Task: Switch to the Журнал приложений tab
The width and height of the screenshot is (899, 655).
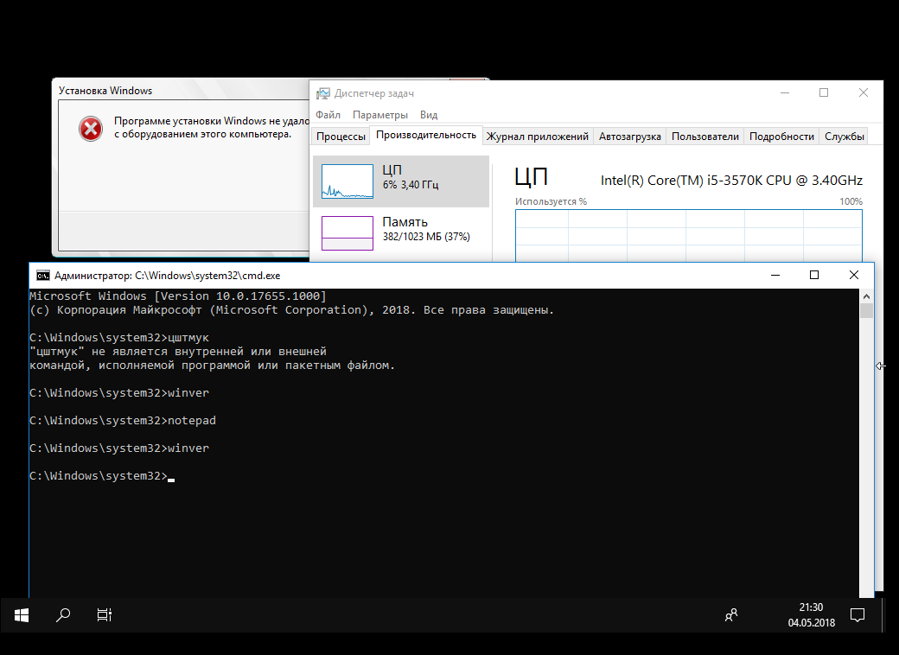Action: [537, 137]
